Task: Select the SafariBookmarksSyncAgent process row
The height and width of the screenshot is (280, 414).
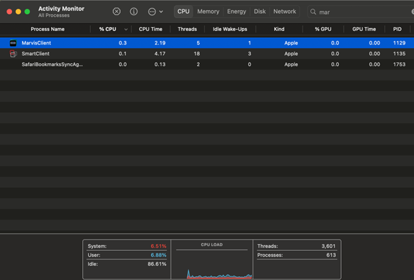Action: click(x=53, y=64)
